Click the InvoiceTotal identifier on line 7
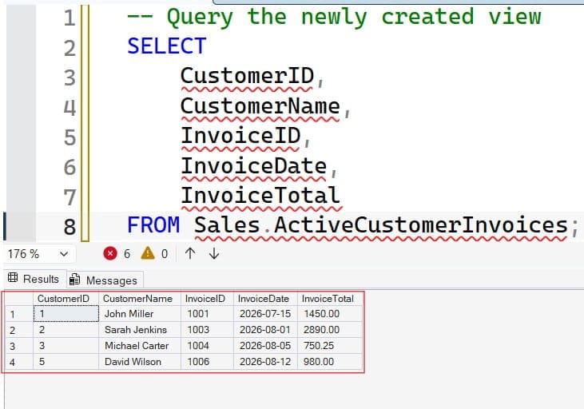Image resolution: width=584 pixels, height=409 pixels. (x=260, y=196)
